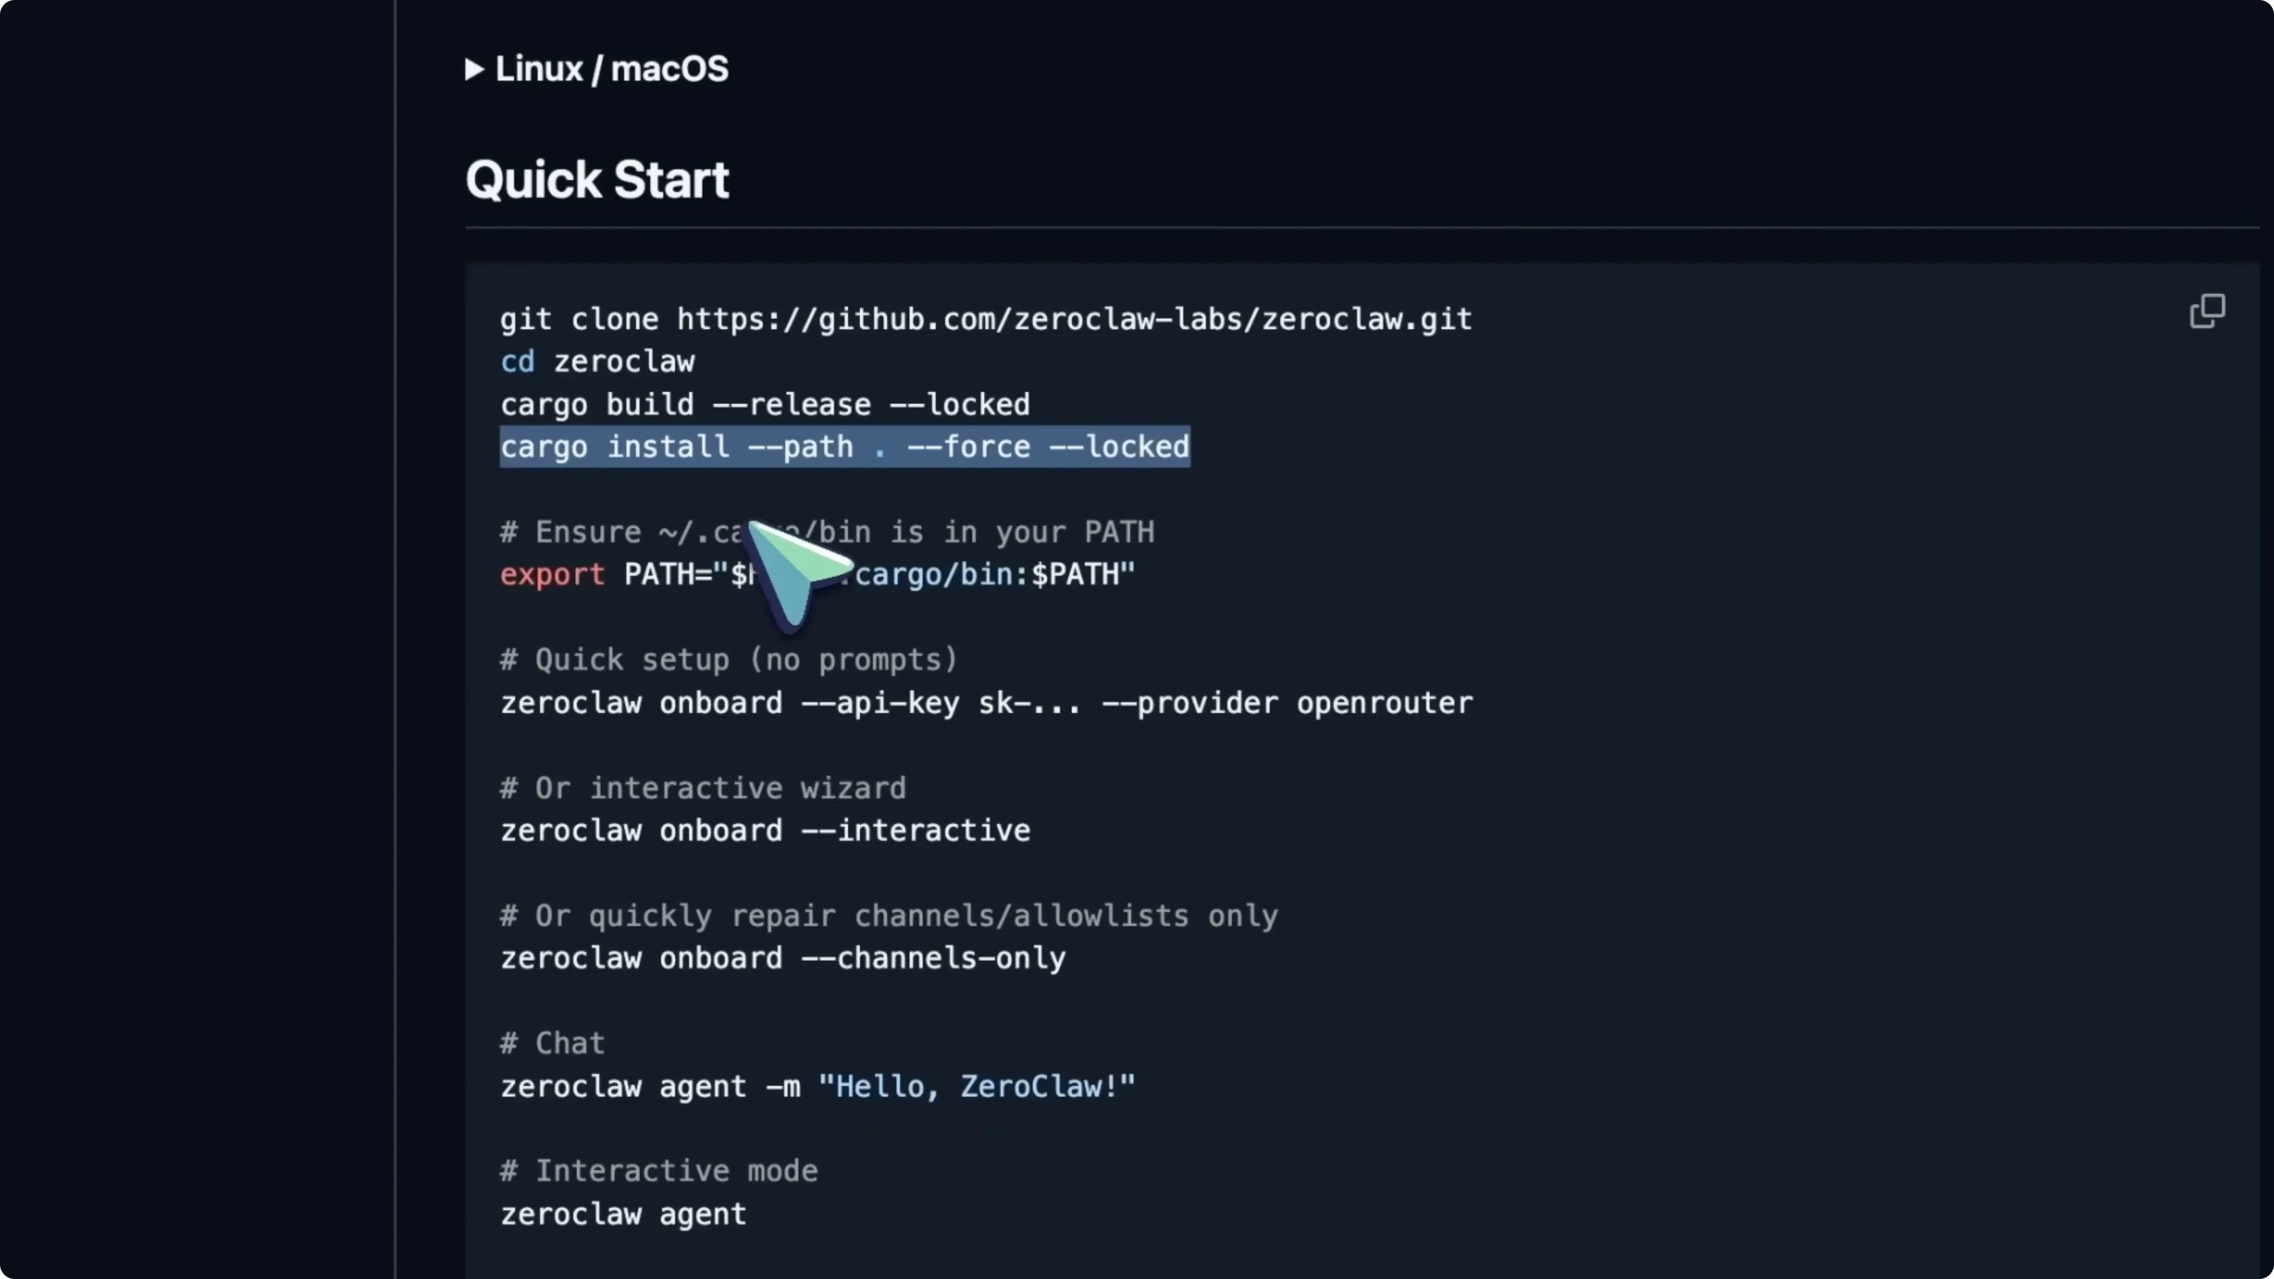
Task: Copy the Quick Start code block
Action: tap(2207, 311)
